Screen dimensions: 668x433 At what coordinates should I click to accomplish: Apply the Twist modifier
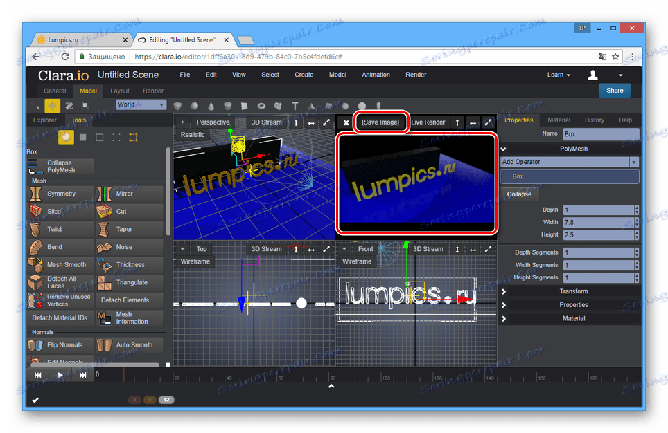point(60,229)
